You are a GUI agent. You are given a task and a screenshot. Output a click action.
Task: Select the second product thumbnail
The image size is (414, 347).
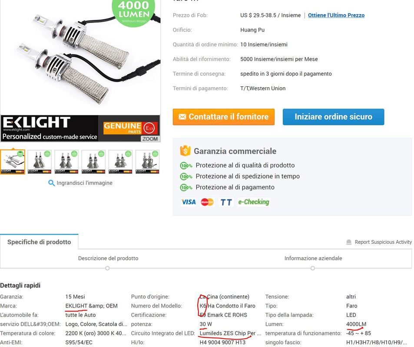[40, 162]
